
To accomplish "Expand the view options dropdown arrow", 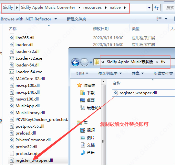I will pyautogui.click(x=166, y=19).
